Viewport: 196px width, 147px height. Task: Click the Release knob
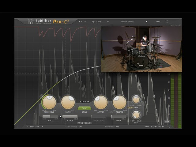pyautogui.click(x=119, y=102)
